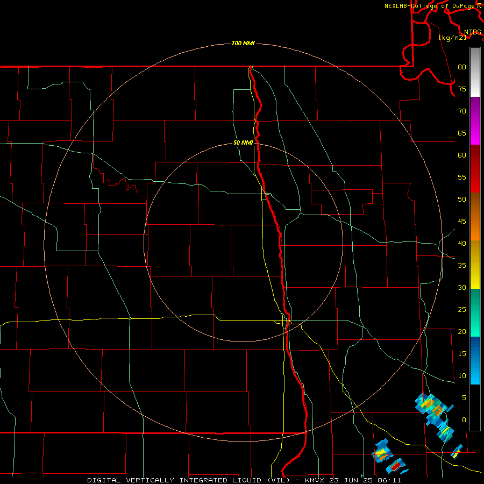
Task: Select the 30 value on the color scale
Action: coord(462,288)
